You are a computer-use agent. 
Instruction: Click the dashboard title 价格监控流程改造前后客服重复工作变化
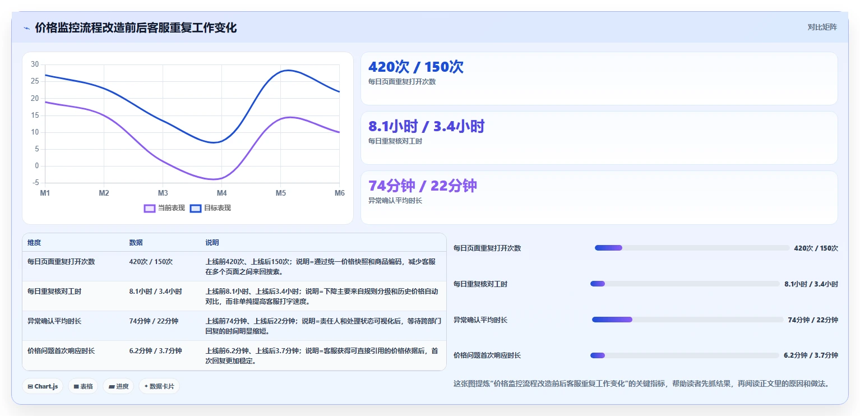point(136,27)
